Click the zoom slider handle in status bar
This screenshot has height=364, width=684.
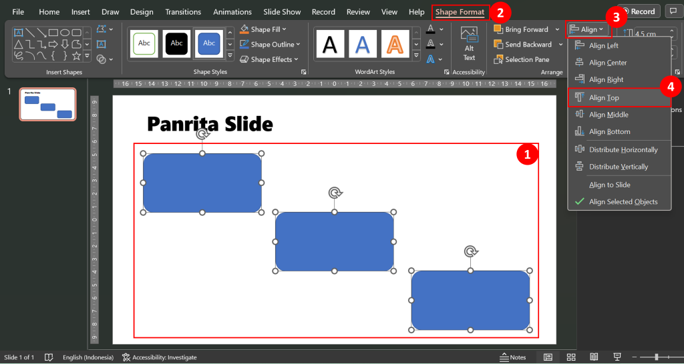[x=656, y=357]
